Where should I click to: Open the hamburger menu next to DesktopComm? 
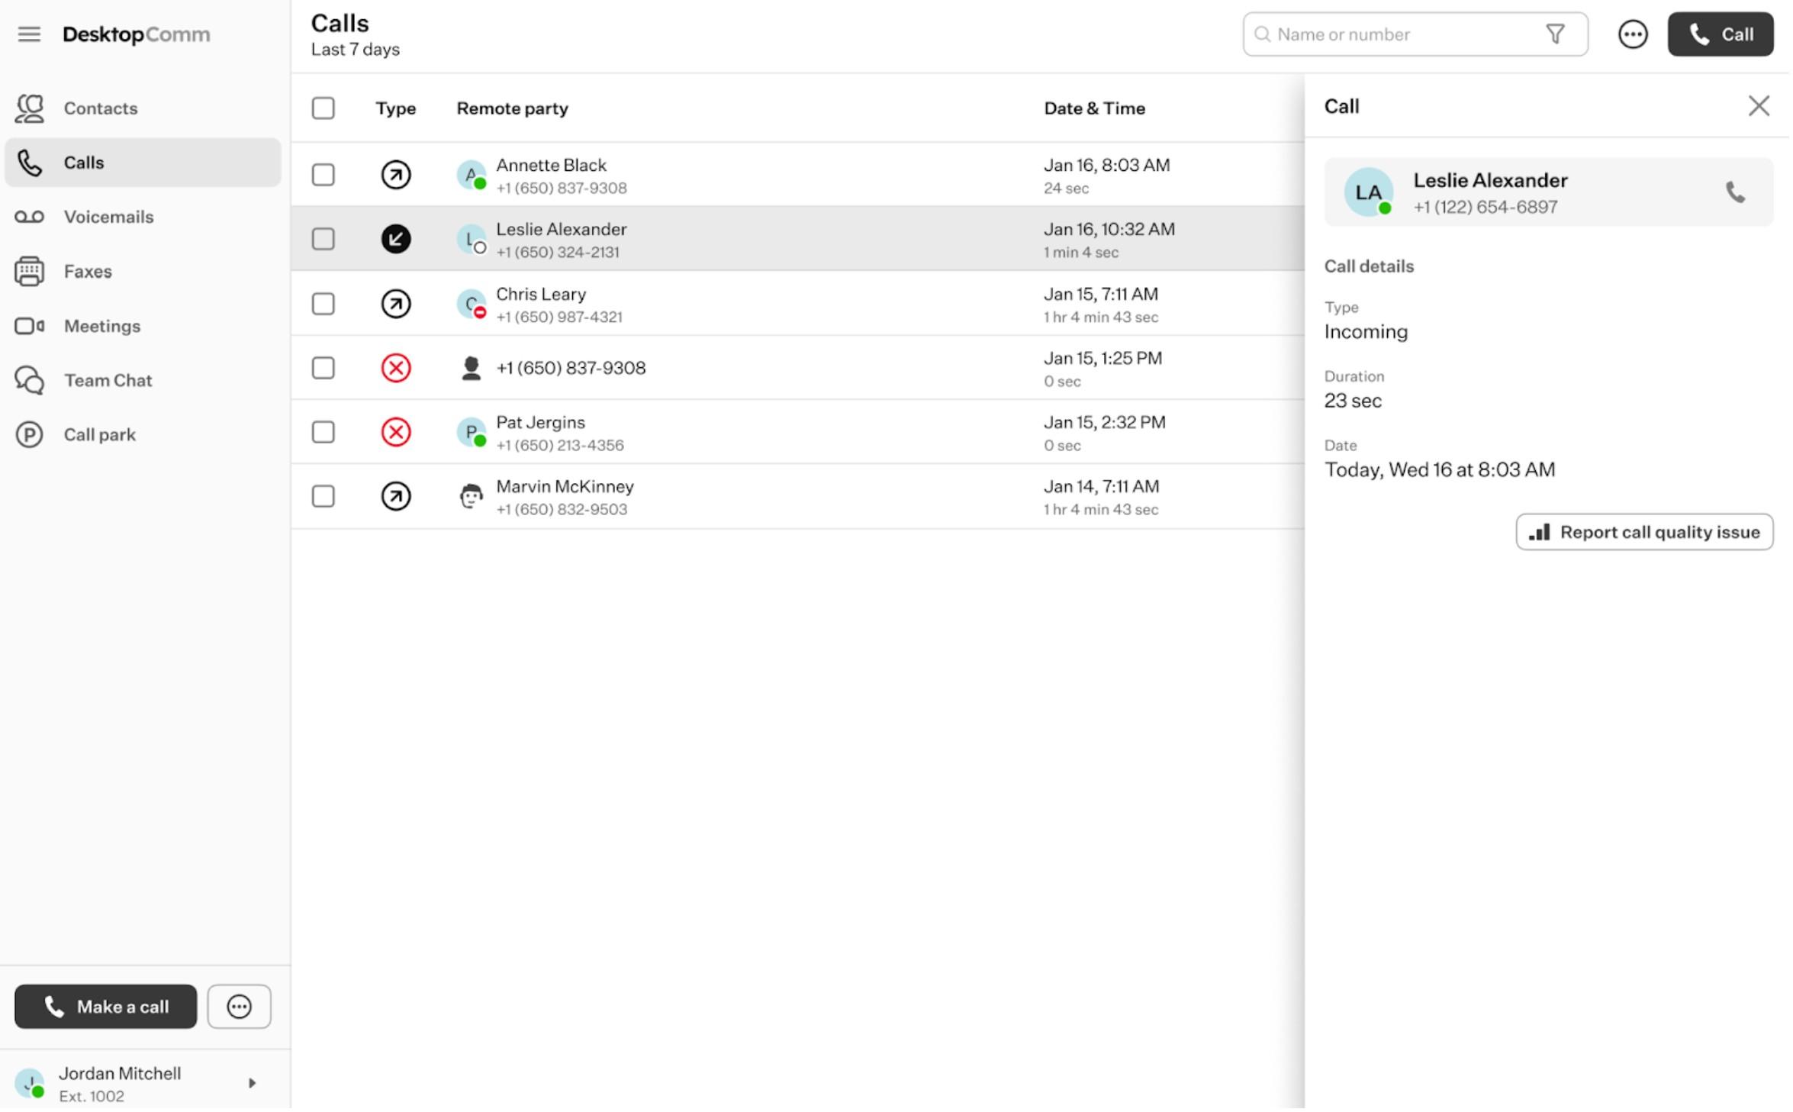pos(29,34)
